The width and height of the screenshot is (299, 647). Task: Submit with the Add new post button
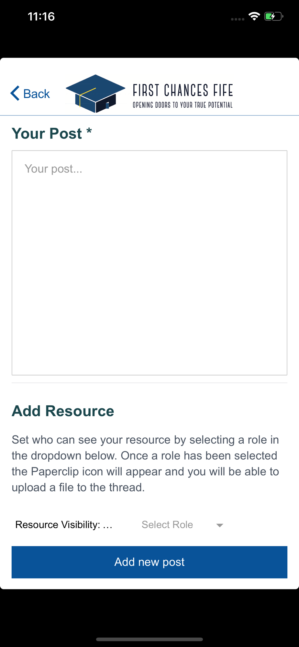149,562
